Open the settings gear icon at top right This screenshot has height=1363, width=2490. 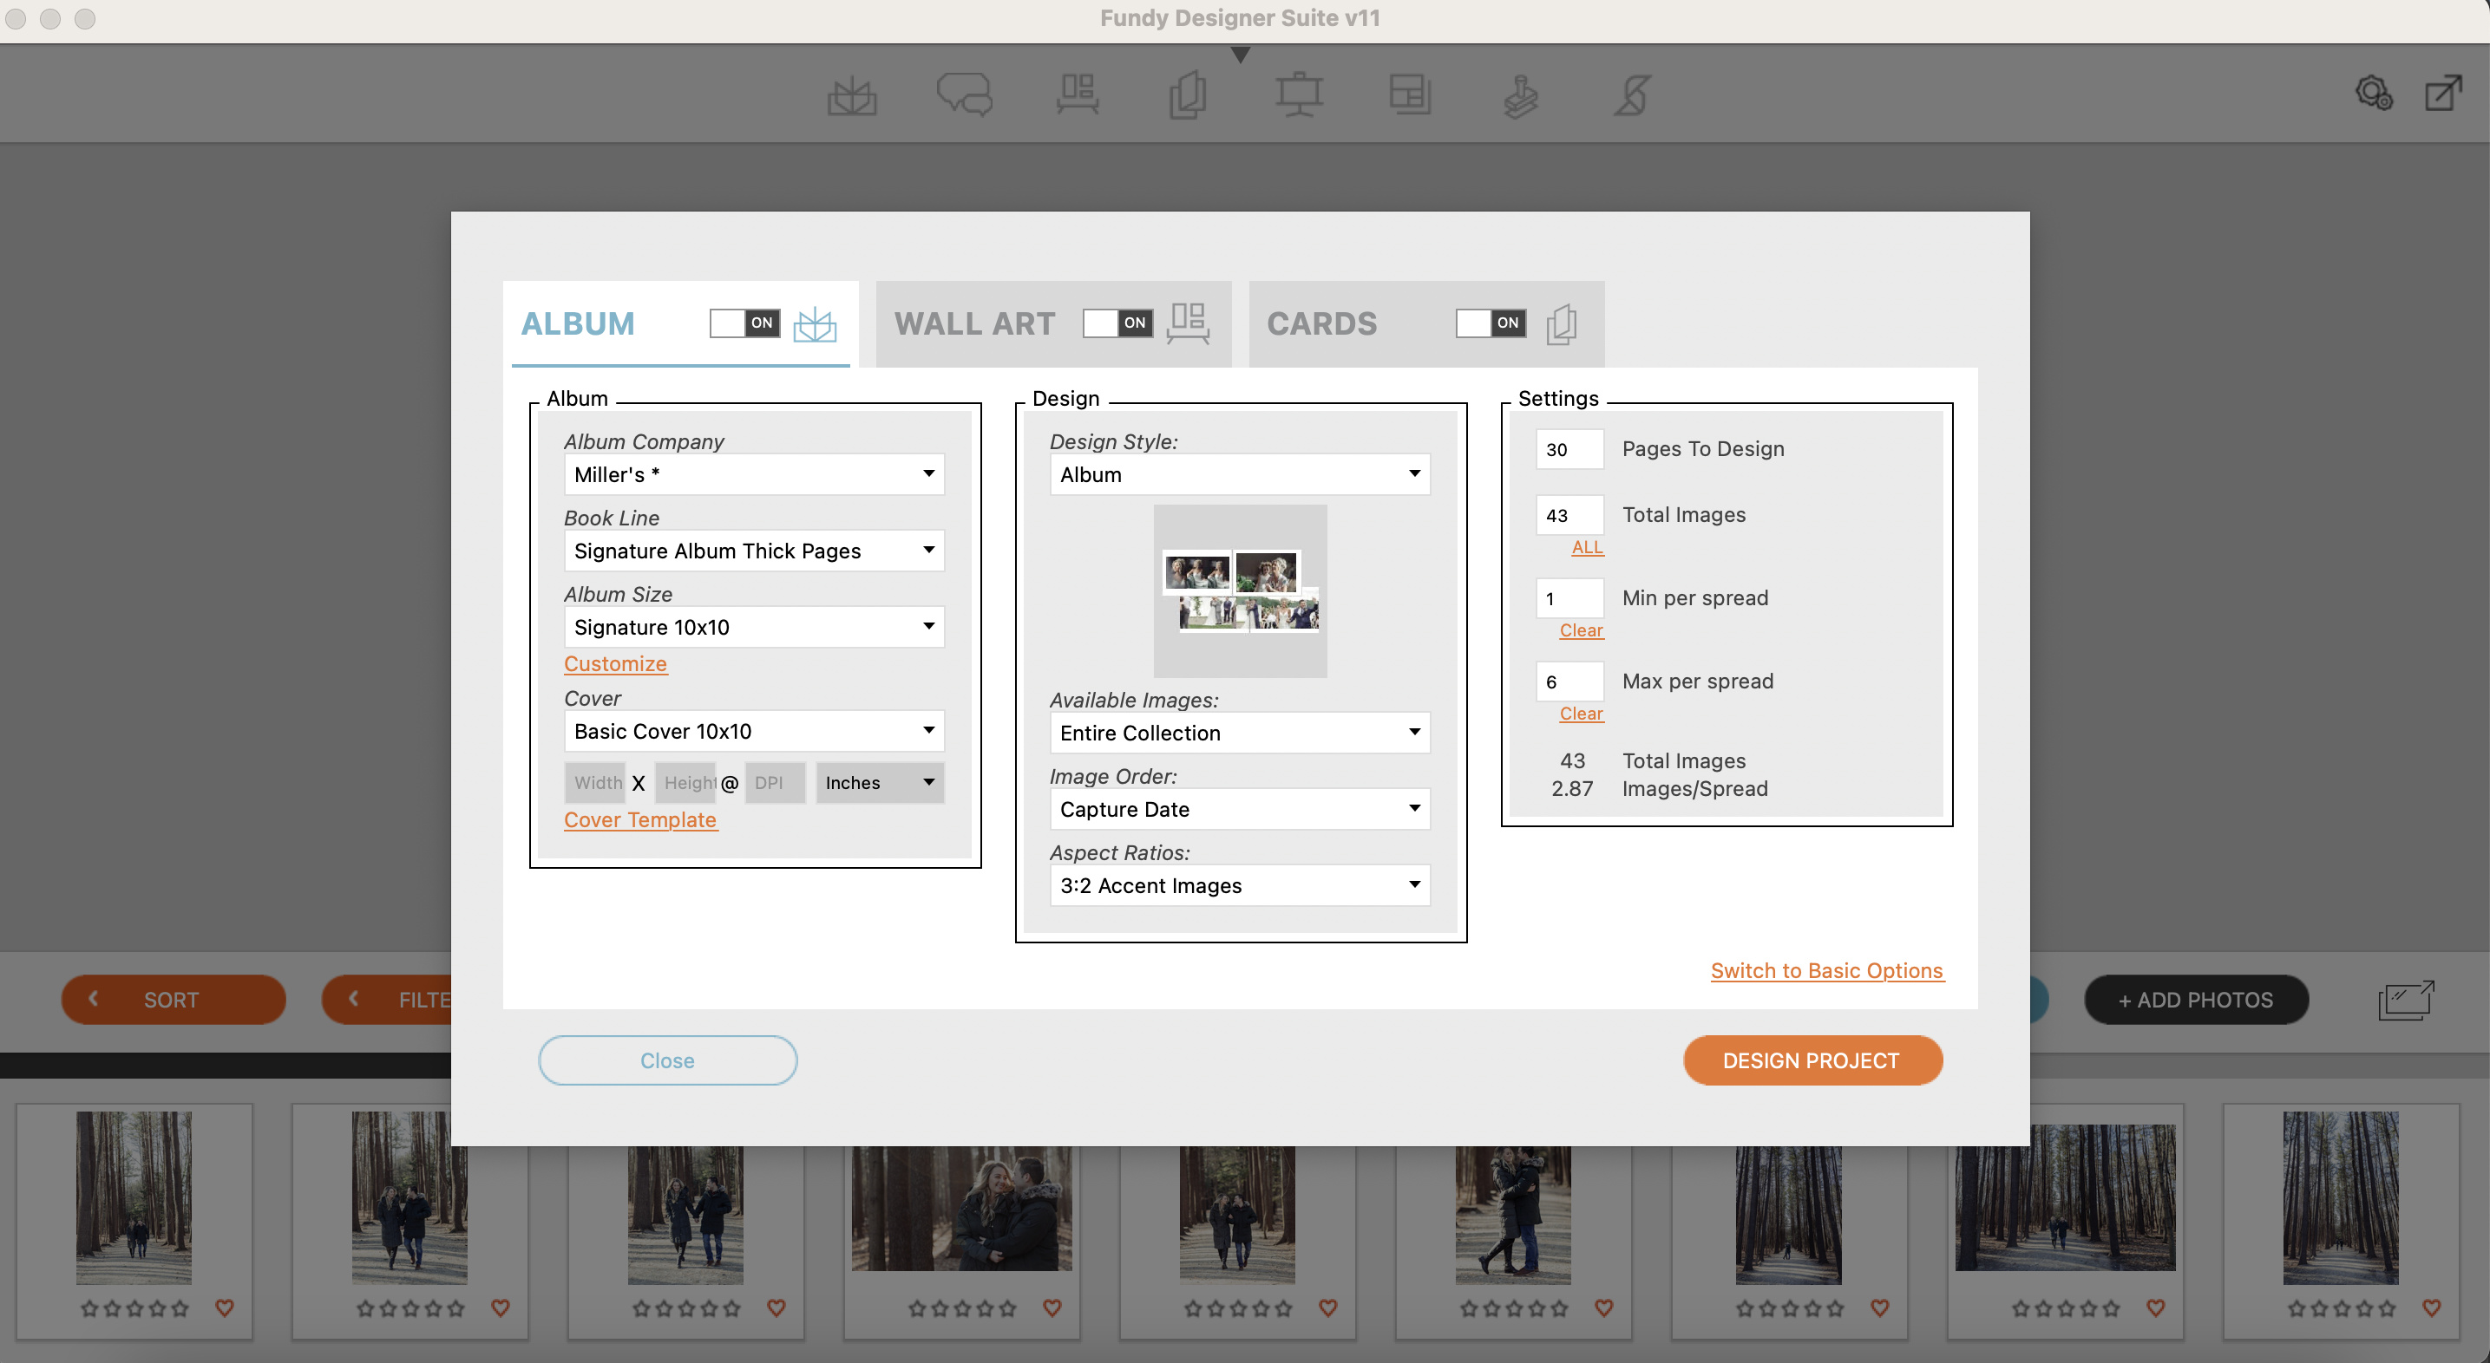2373,93
